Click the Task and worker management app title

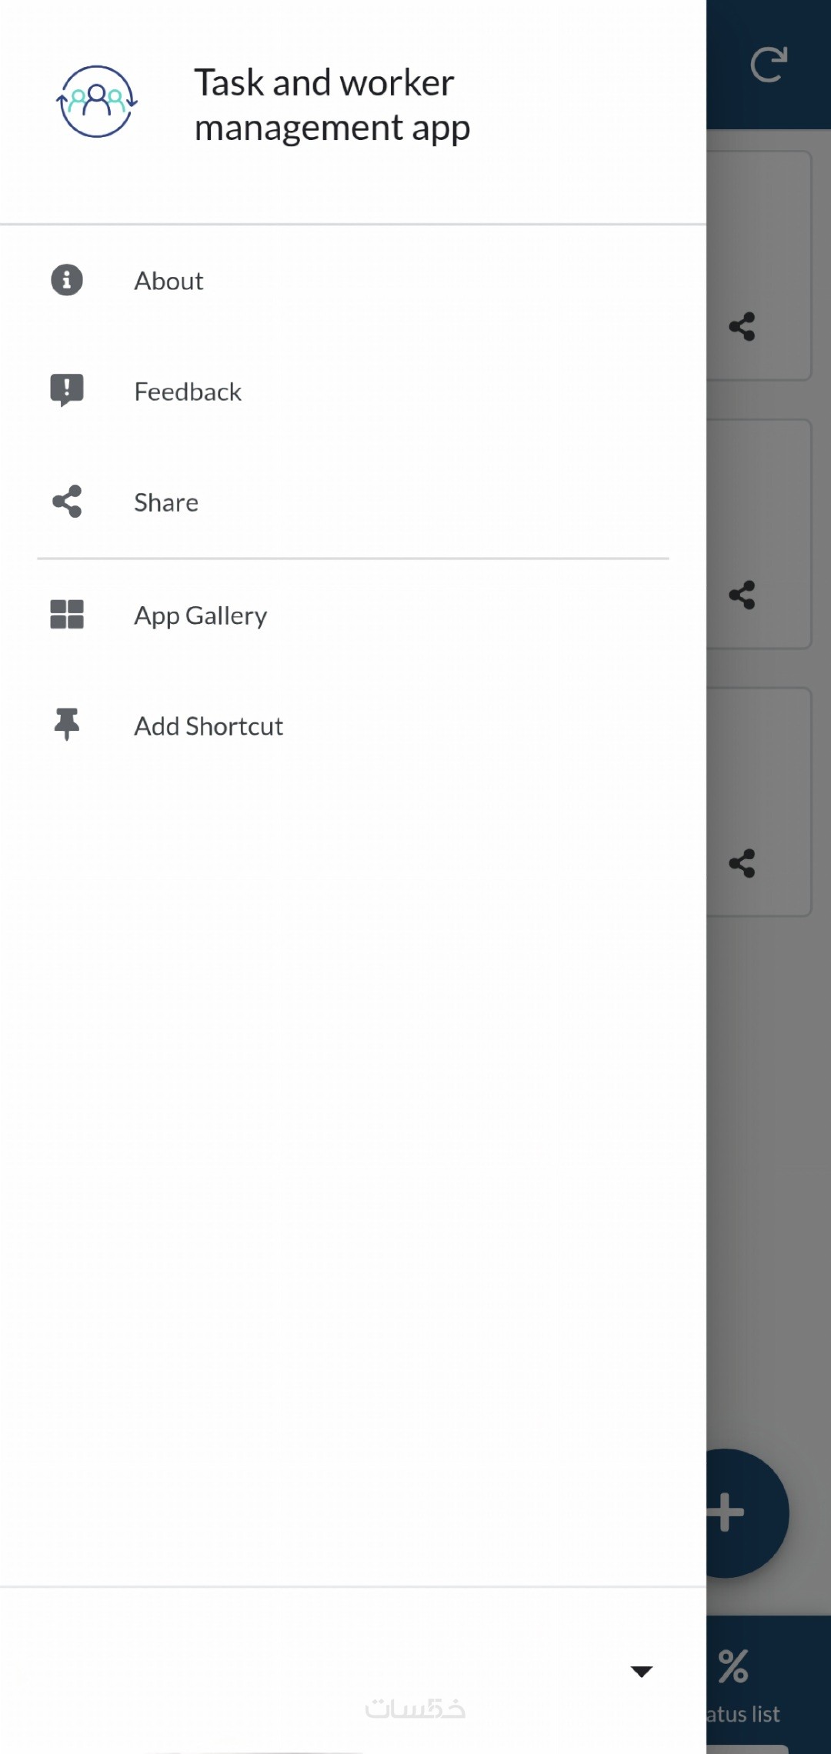[x=332, y=105]
